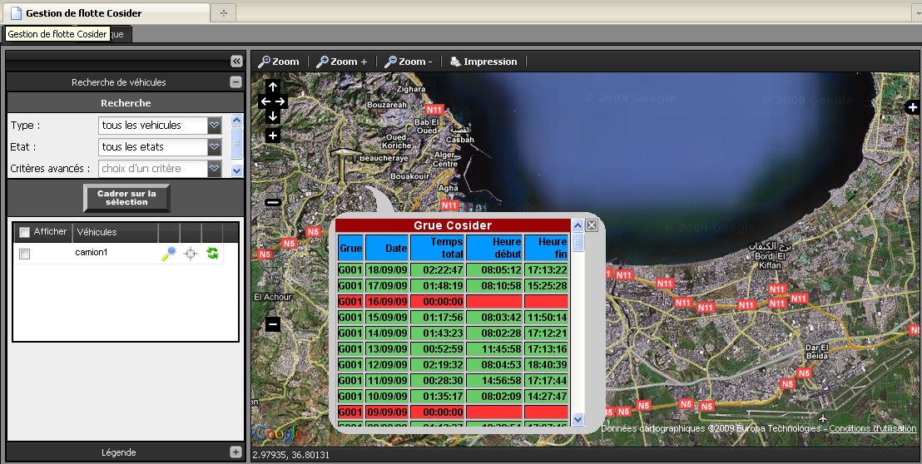Click Grue Cosider popup title

pos(453,225)
